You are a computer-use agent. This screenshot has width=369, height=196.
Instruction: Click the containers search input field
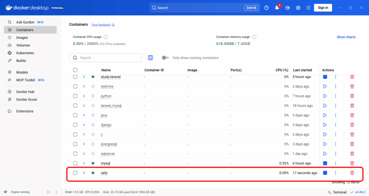108,58
